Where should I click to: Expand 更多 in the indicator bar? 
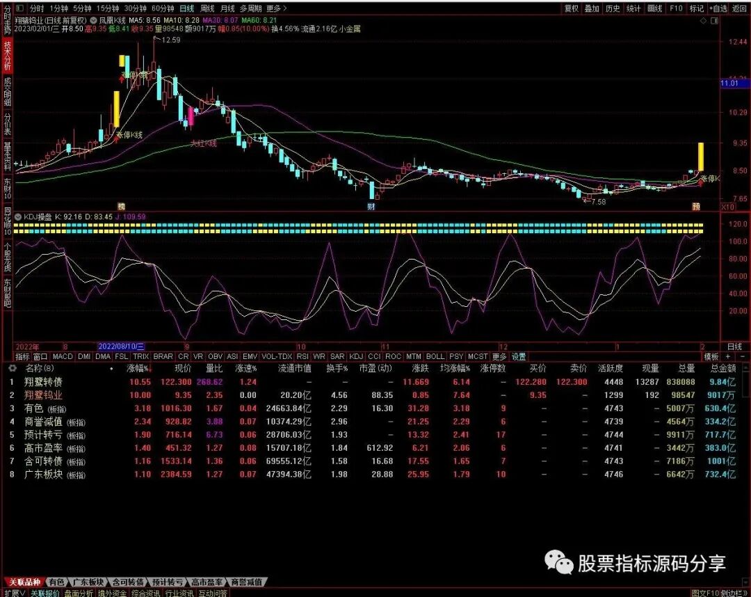point(499,356)
